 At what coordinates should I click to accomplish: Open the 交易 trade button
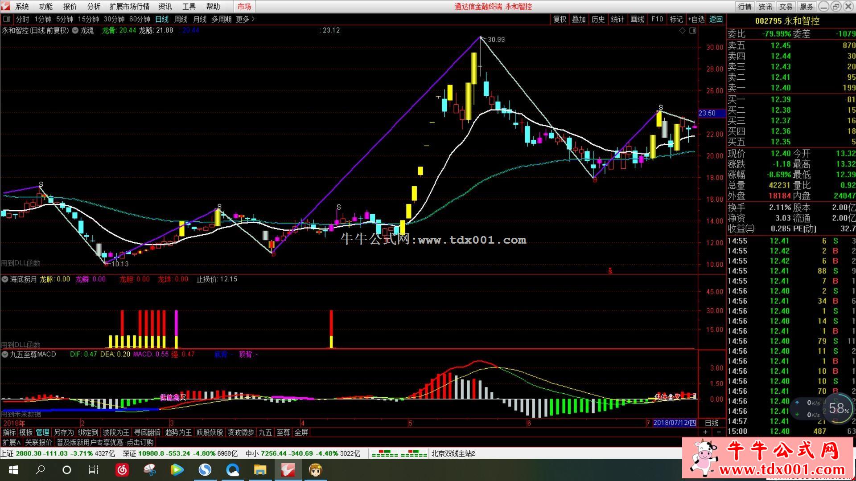coord(786,6)
